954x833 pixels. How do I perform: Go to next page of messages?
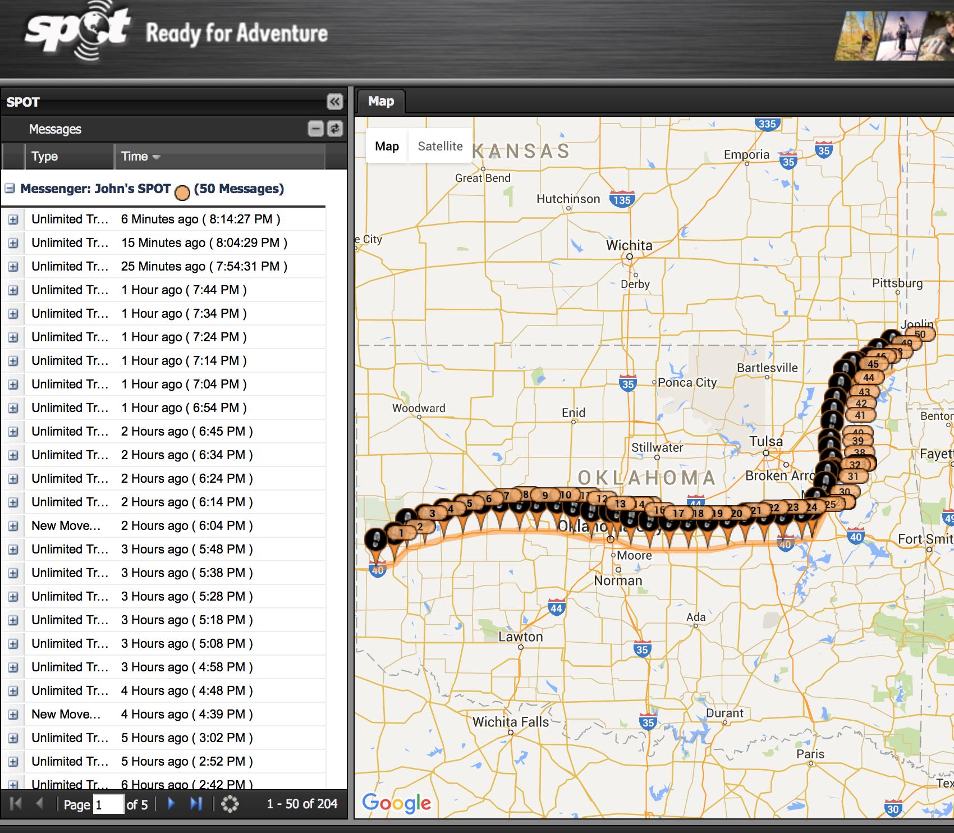[172, 804]
